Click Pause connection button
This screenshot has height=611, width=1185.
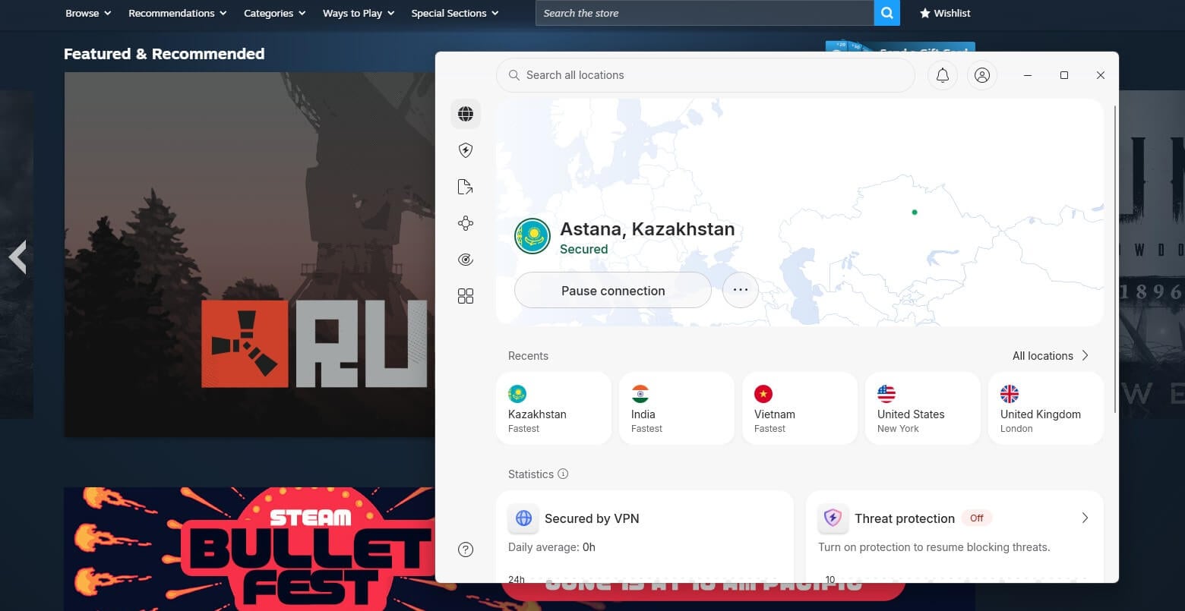tap(613, 290)
